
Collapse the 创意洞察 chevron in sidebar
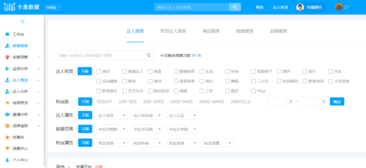(x=39, y=57)
